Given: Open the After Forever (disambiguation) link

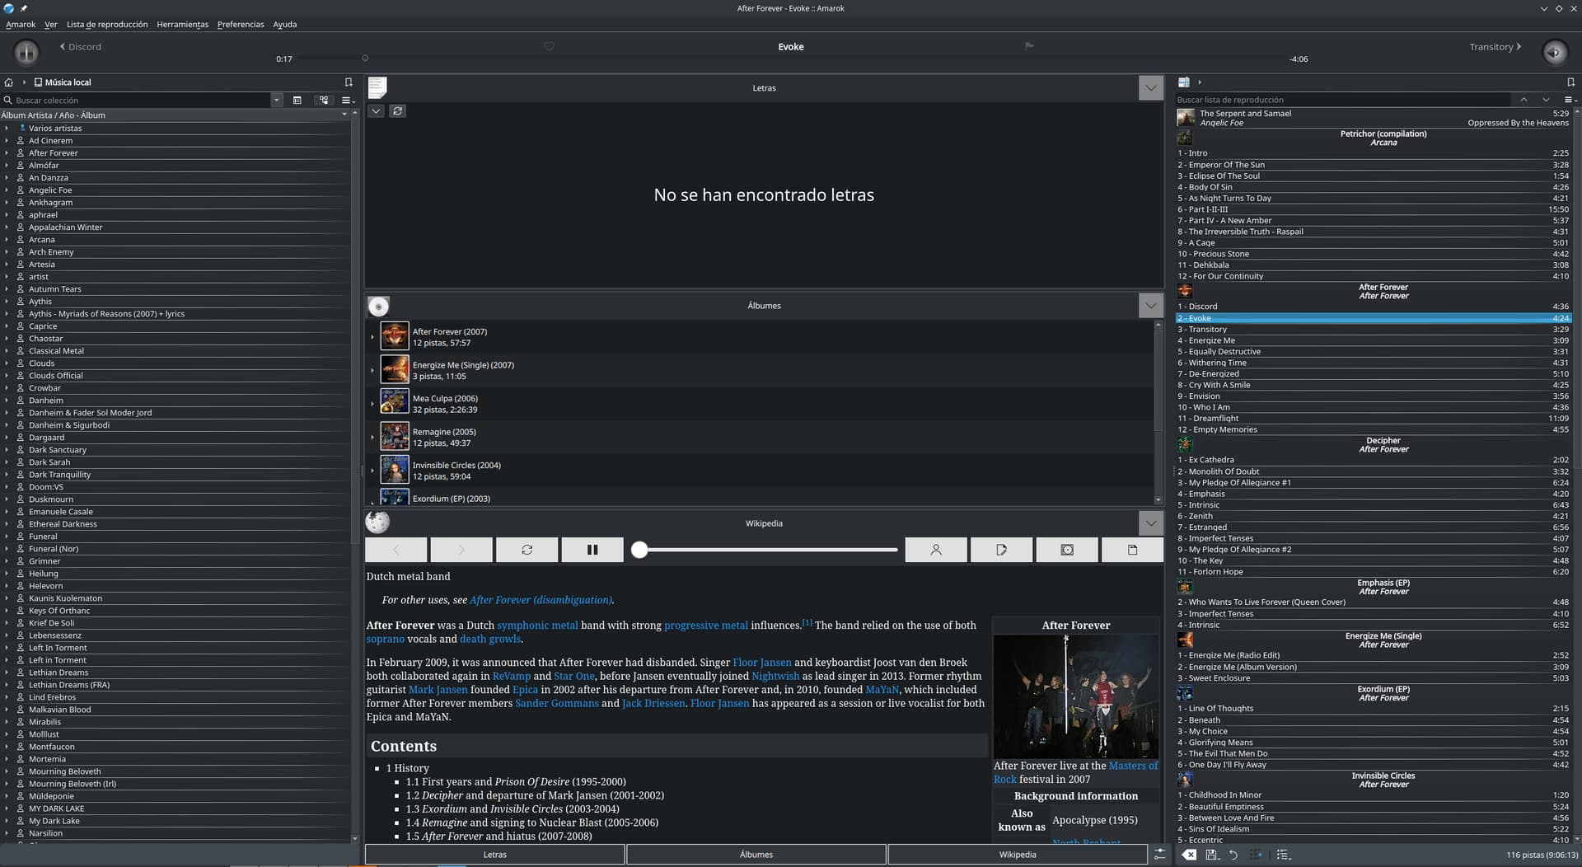Looking at the screenshot, I should tap(541, 600).
